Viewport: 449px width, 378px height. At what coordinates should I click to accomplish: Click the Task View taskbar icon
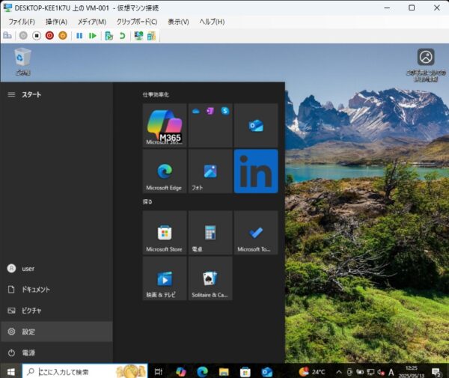pos(159,372)
